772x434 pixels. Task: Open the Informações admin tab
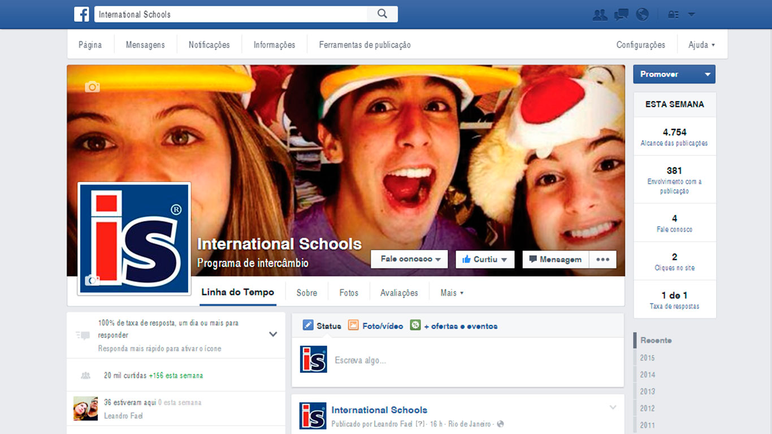274,45
